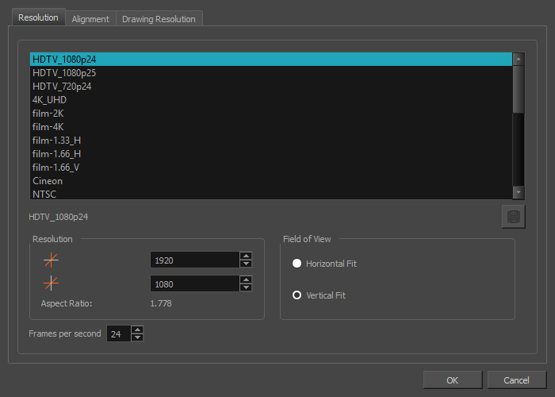
Task: Click the HDTV_1080p24 label below the list
Action: point(59,217)
